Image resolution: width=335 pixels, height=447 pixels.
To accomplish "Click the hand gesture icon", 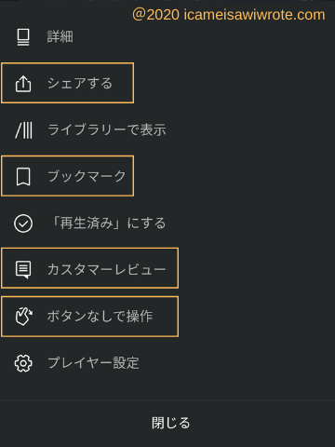I will (x=24, y=316).
